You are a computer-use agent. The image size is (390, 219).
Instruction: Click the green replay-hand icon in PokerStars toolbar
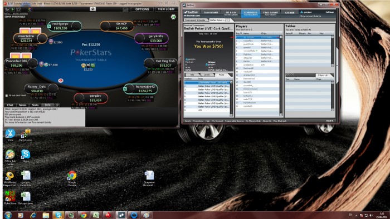pos(13,9)
